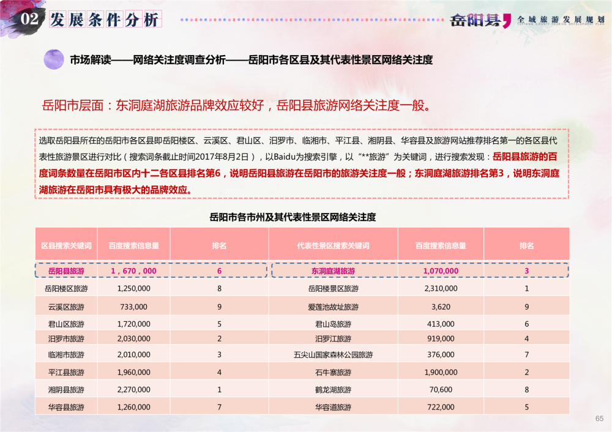
Task: Click the 湘阴县旅游 row label
Action: (x=66, y=389)
